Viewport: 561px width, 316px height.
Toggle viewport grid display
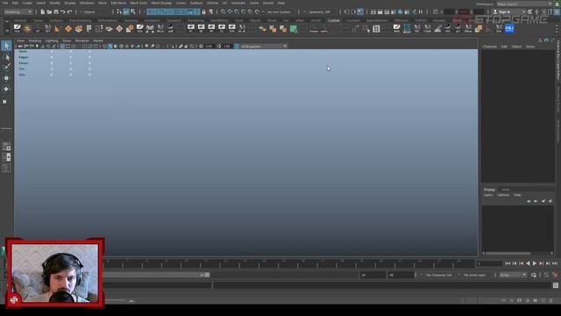click(x=62, y=47)
